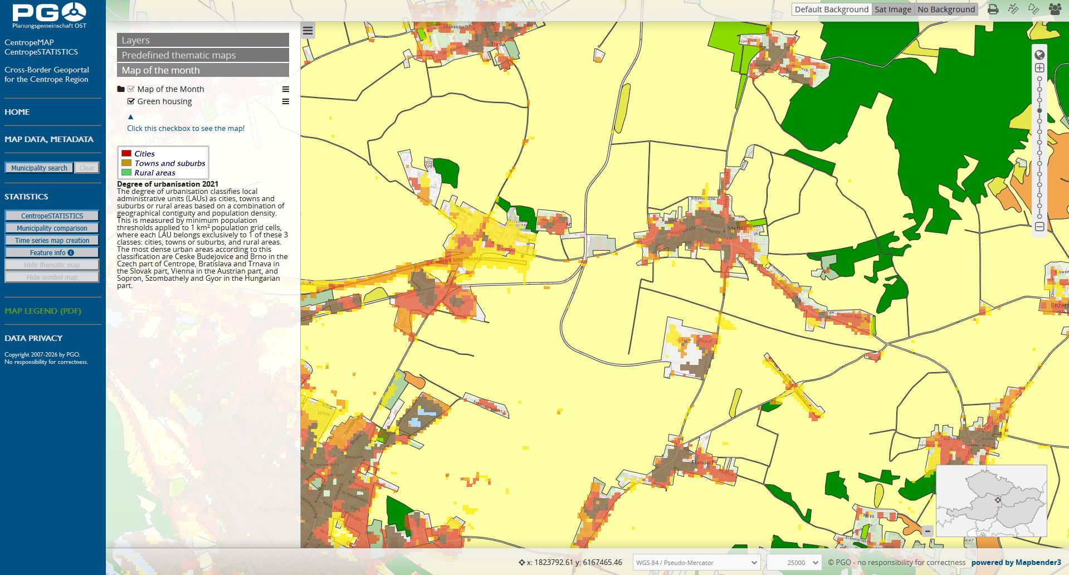Select the topmost zoom level dot on slider
This screenshot has width=1069, height=575.
(1039, 79)
